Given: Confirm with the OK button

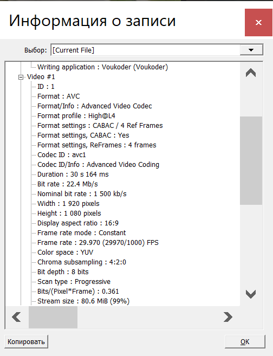Looking at the screenshot, I should (x=245, y=342).
